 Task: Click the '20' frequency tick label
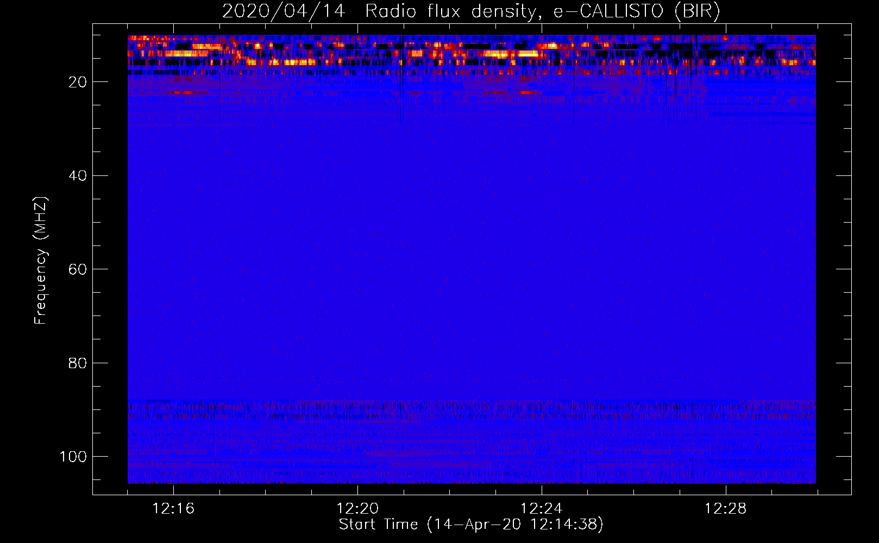point(78,82)
